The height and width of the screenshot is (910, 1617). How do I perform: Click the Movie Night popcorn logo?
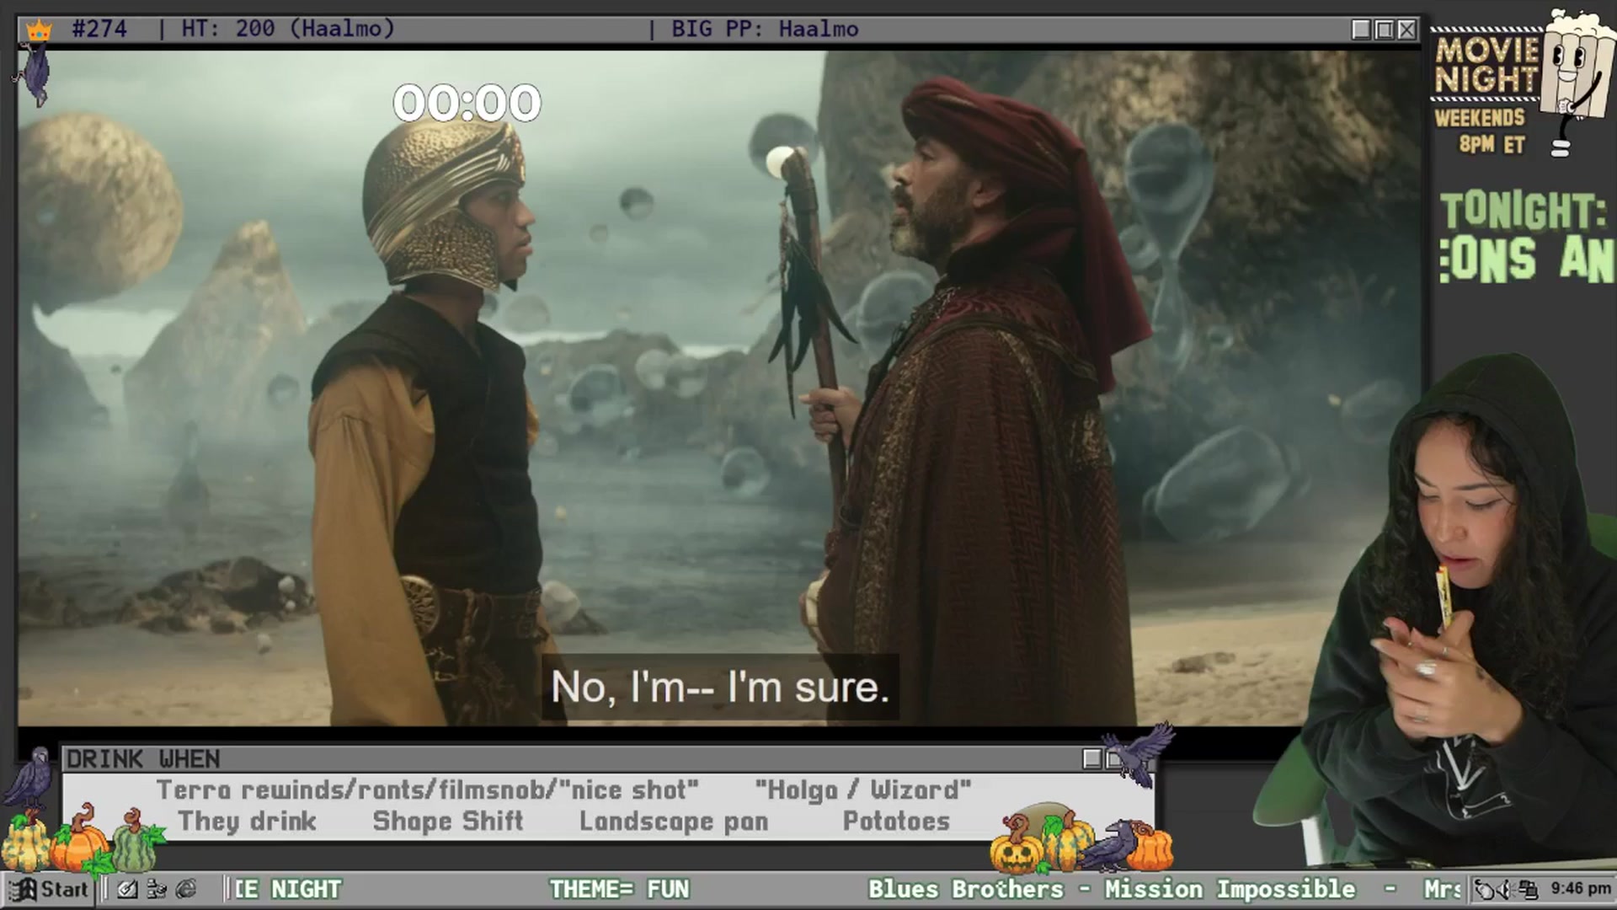tap(1523, 84)
